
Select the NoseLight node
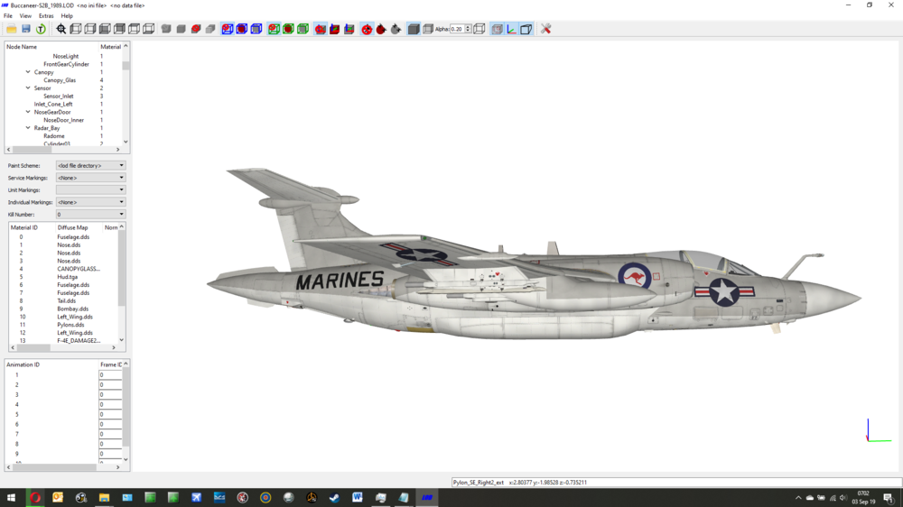(66, 57)
